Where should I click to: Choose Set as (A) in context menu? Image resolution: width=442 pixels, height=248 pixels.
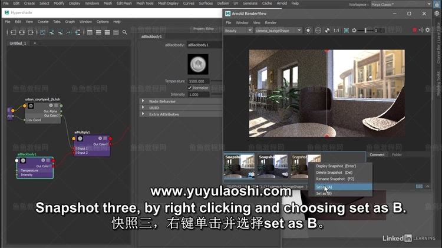[x=344, y=187]
